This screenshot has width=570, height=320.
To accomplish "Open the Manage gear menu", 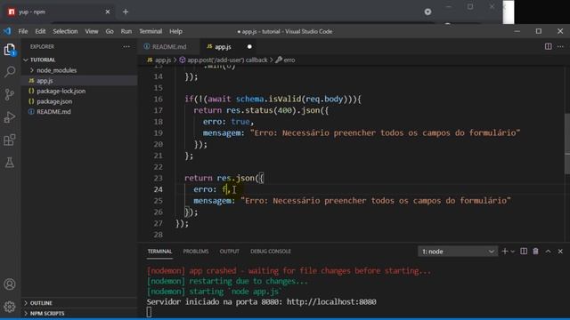I will [x=10, y=307].
